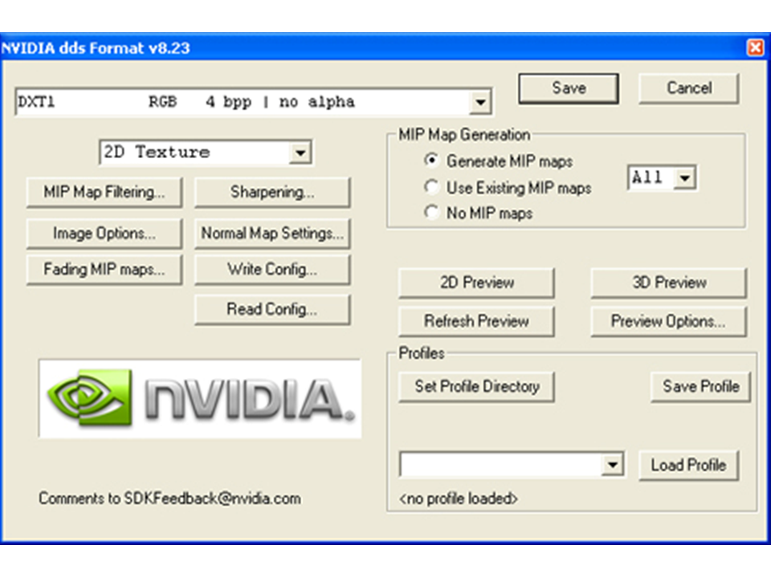Open Fading MIP maps settings
Screen dimensions: 771x578
coord(104,270)
